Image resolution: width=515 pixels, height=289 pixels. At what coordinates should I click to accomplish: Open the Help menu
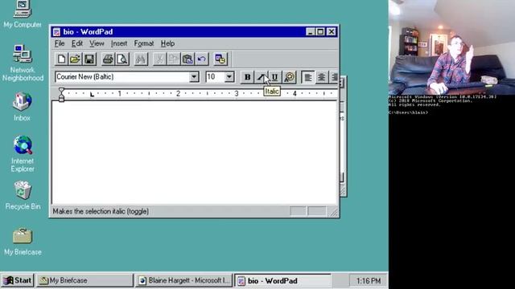pyautogui.click(x=167, y=43)
